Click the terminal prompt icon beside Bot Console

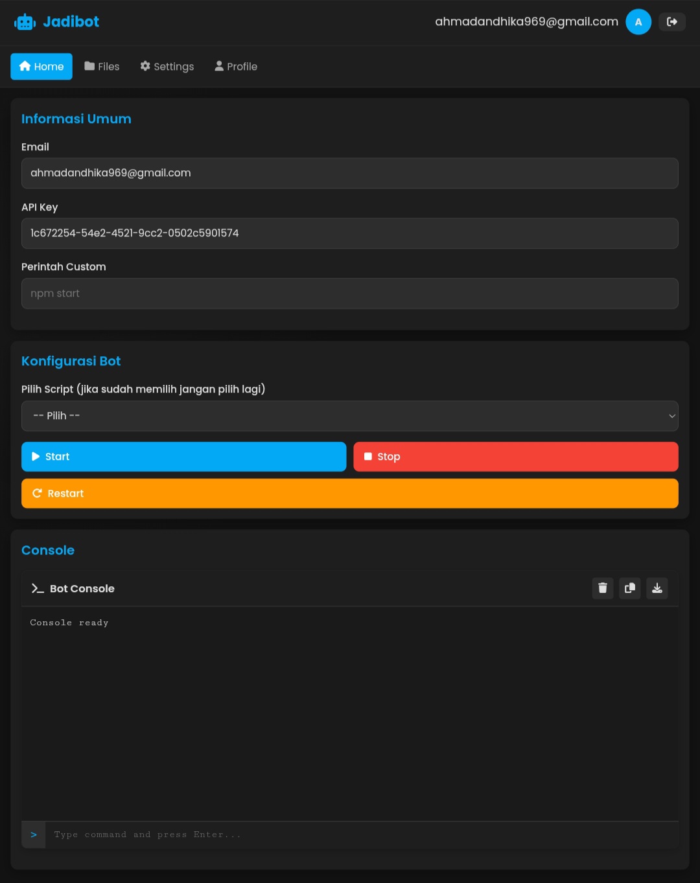(38, 588)
